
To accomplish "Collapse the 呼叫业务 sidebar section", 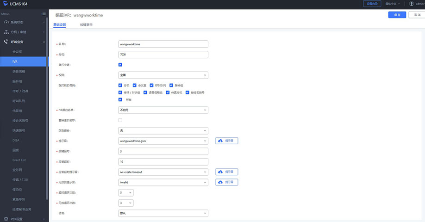I will 24,42.
